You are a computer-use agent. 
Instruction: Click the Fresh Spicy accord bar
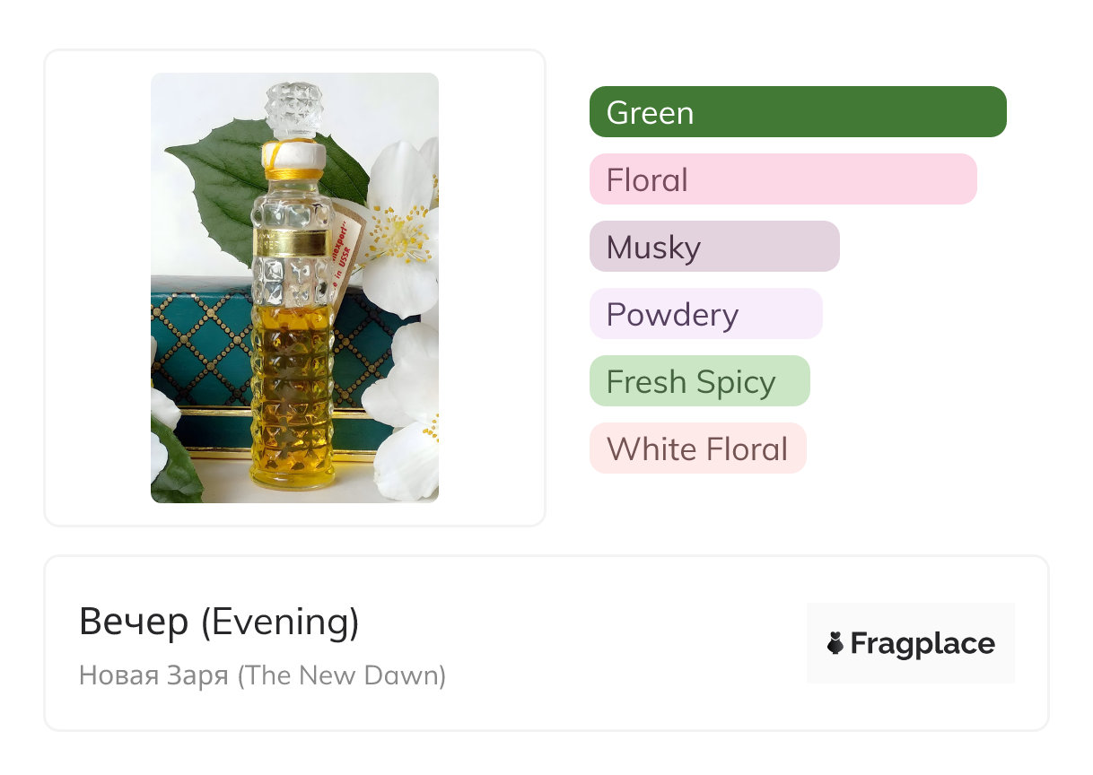click(x=699, y=381)
